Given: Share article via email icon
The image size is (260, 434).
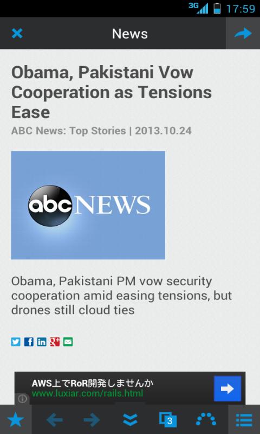Looking at the screenshot, I should pos(68,342).
